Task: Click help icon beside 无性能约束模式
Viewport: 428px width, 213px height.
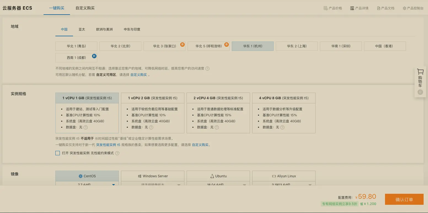Action: 117,153
